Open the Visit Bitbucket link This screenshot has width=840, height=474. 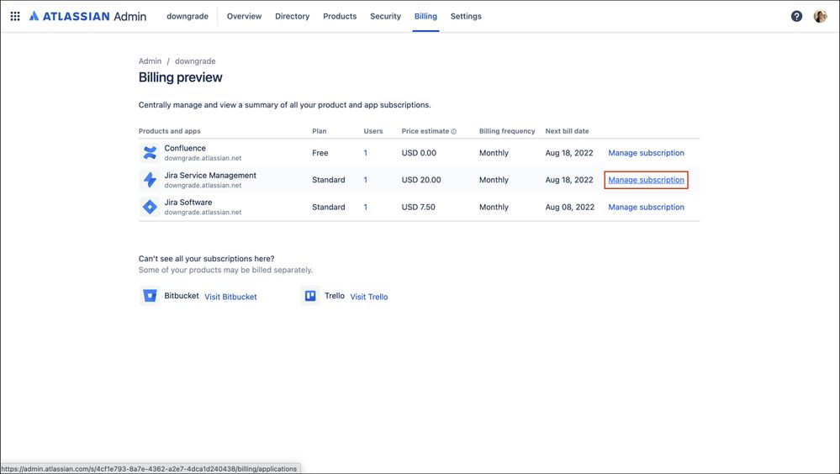231,297
